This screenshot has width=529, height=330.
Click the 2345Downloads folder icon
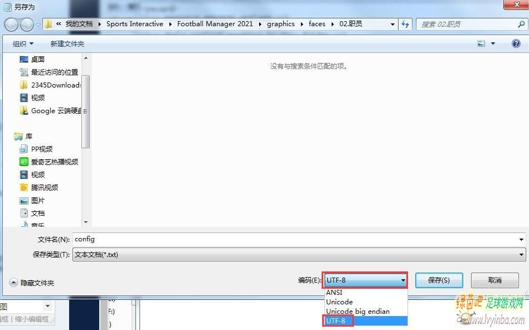[x=24, y=85]
